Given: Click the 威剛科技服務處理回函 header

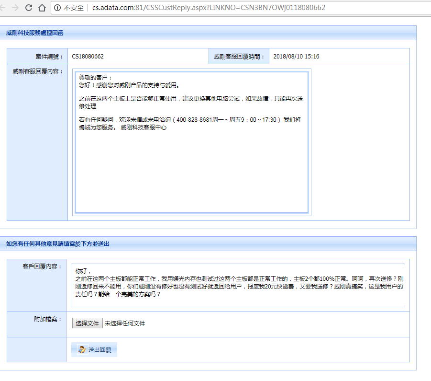Looking at the screenshot, I should tap(34, 33).
